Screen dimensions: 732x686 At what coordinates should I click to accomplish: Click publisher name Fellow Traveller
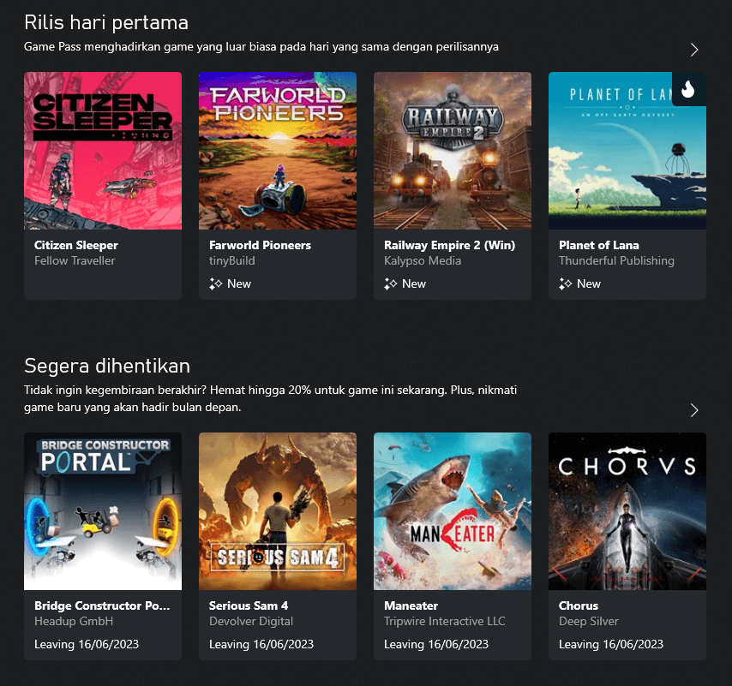pos(75,260)
